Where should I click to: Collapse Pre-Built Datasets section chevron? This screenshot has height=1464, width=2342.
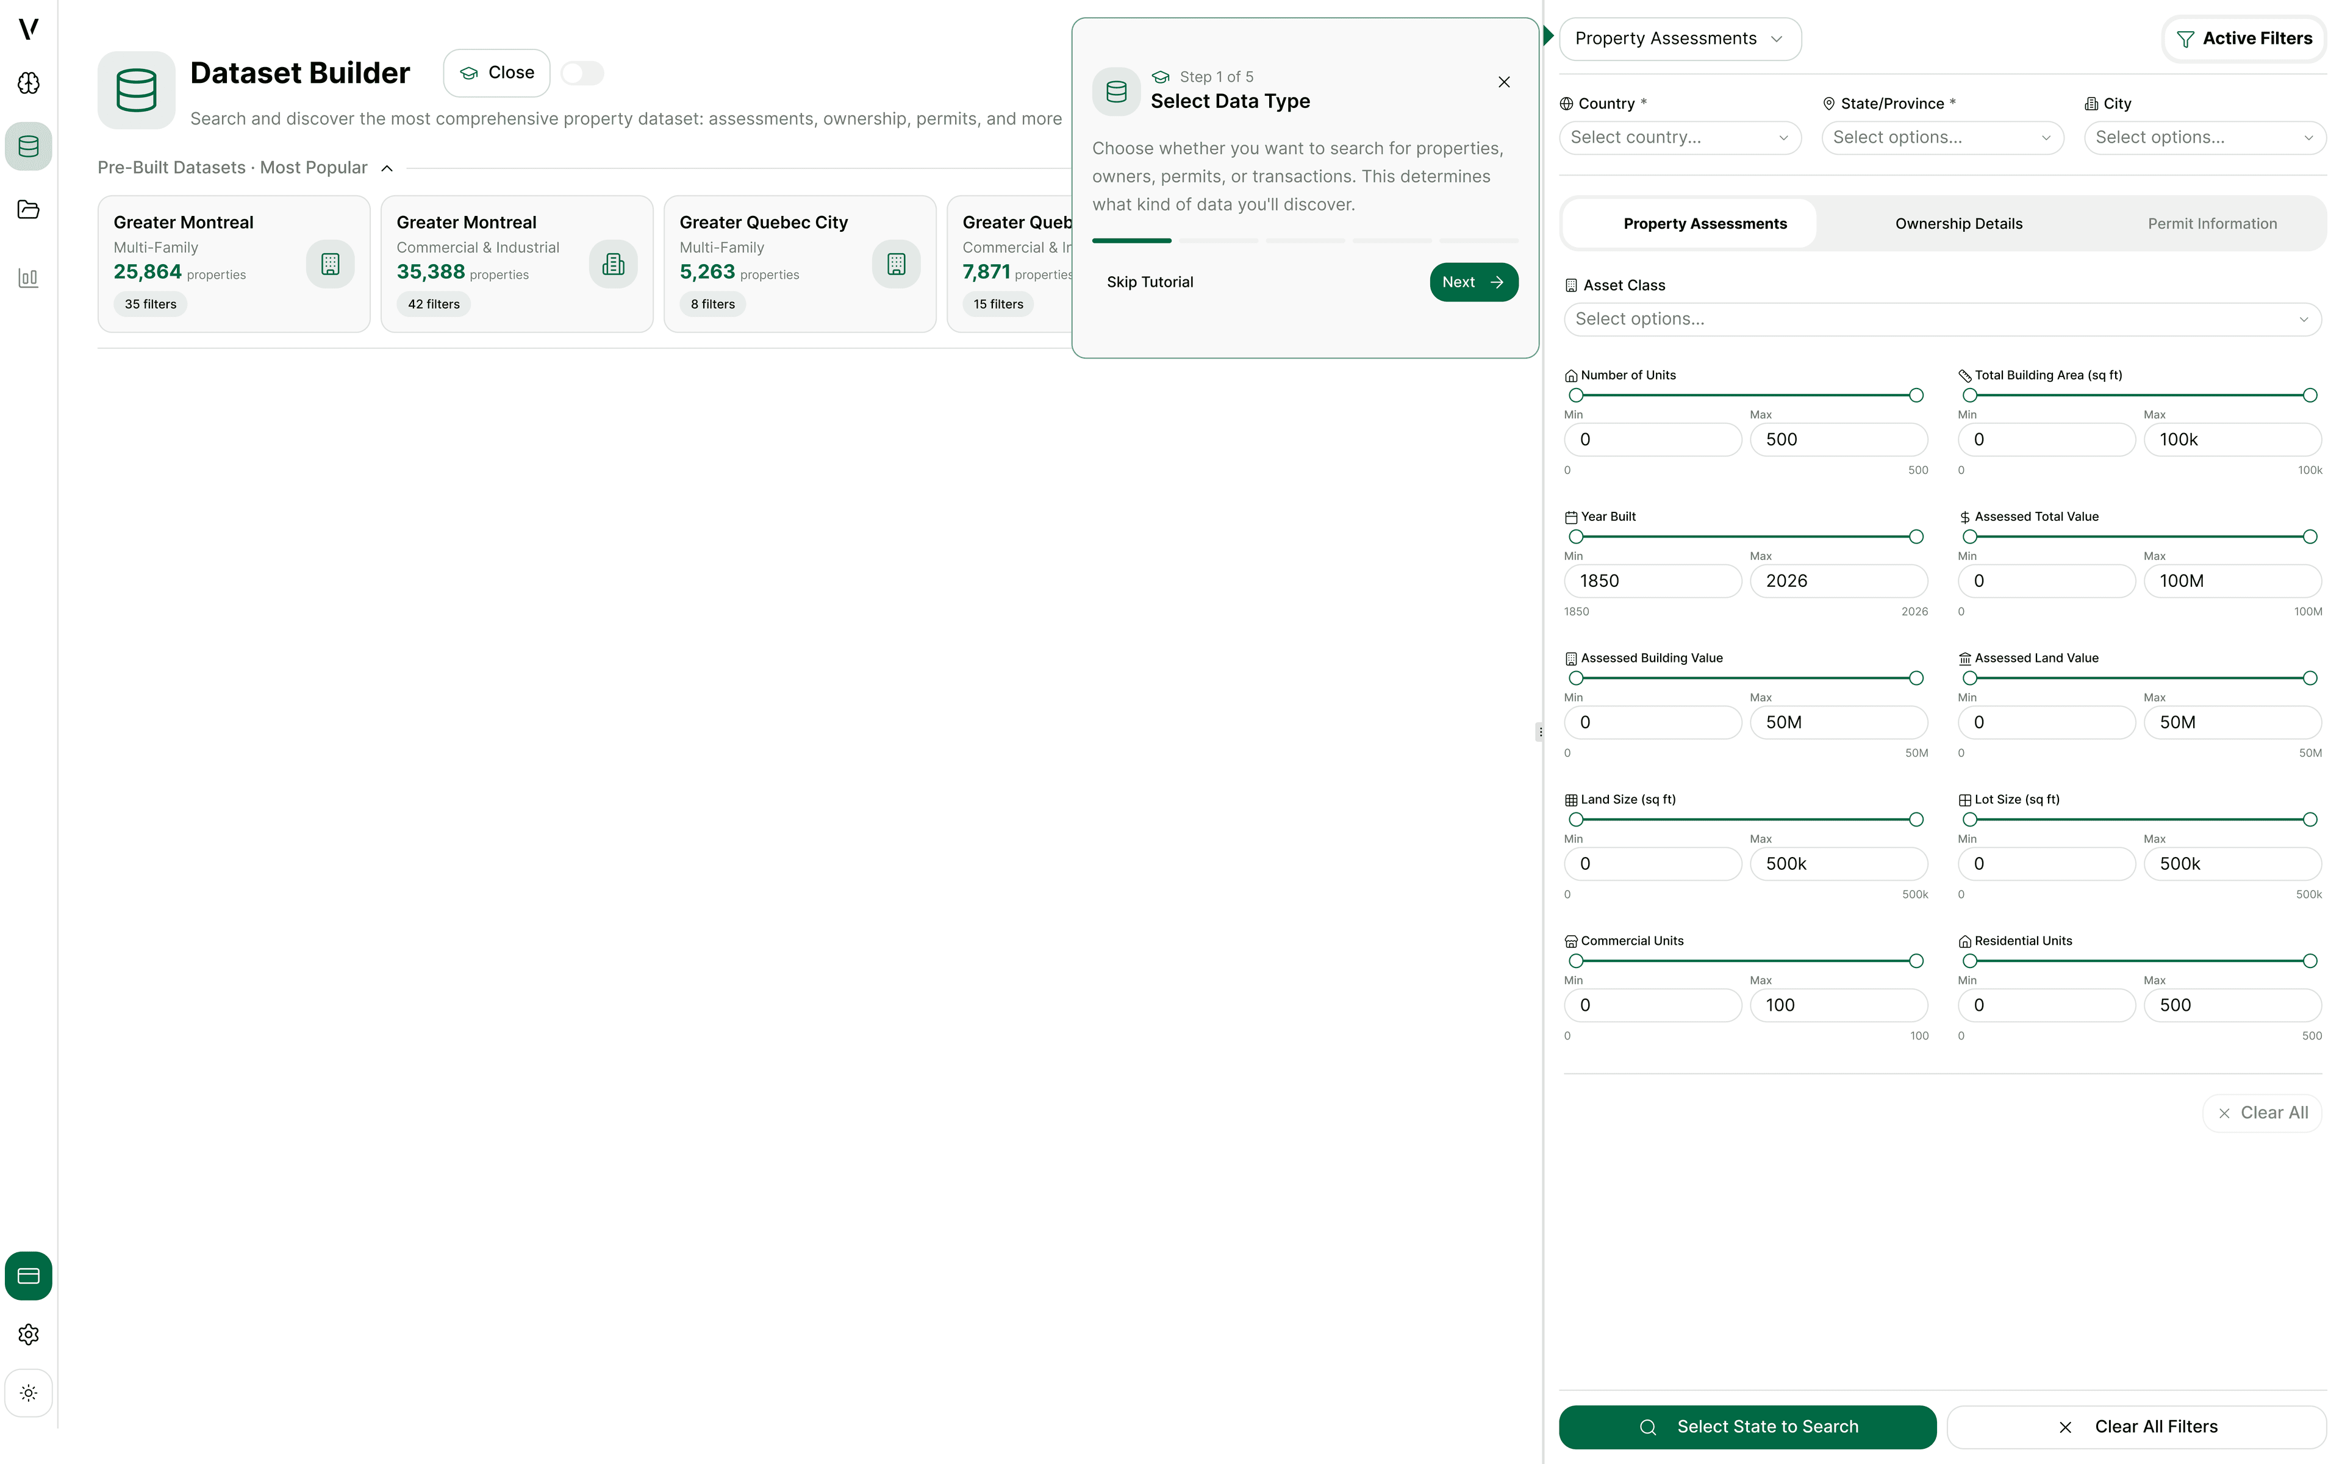pyautogui.click(x=387, y=168)
